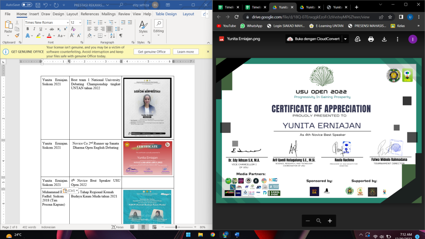The height and width of the screenshot is (239, 425).
Task: Expand the Bullets list dropdown arrow
Action: [94, 22]
